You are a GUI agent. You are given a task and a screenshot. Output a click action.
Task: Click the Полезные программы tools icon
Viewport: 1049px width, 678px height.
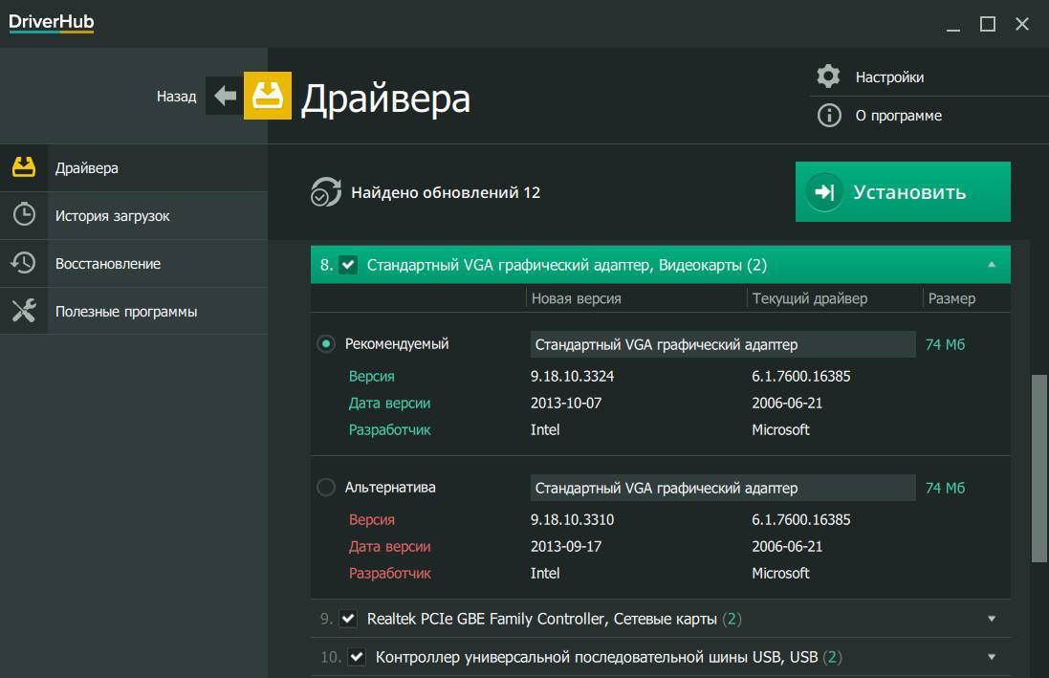click(24, 311)
